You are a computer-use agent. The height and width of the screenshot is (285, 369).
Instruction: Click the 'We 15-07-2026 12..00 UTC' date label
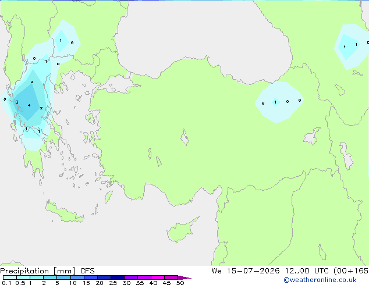[270, 270]
